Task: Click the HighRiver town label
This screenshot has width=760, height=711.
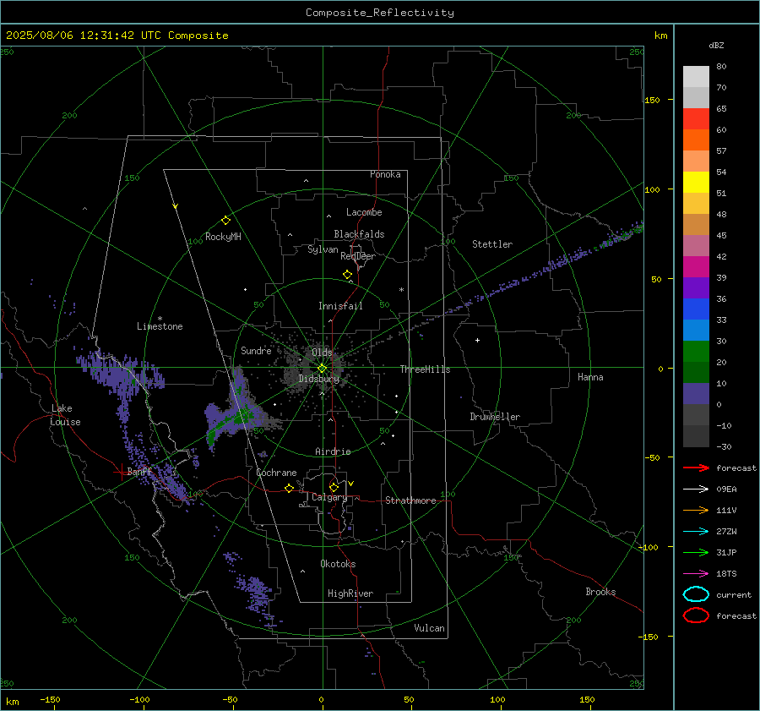Action: pos(350,593)
